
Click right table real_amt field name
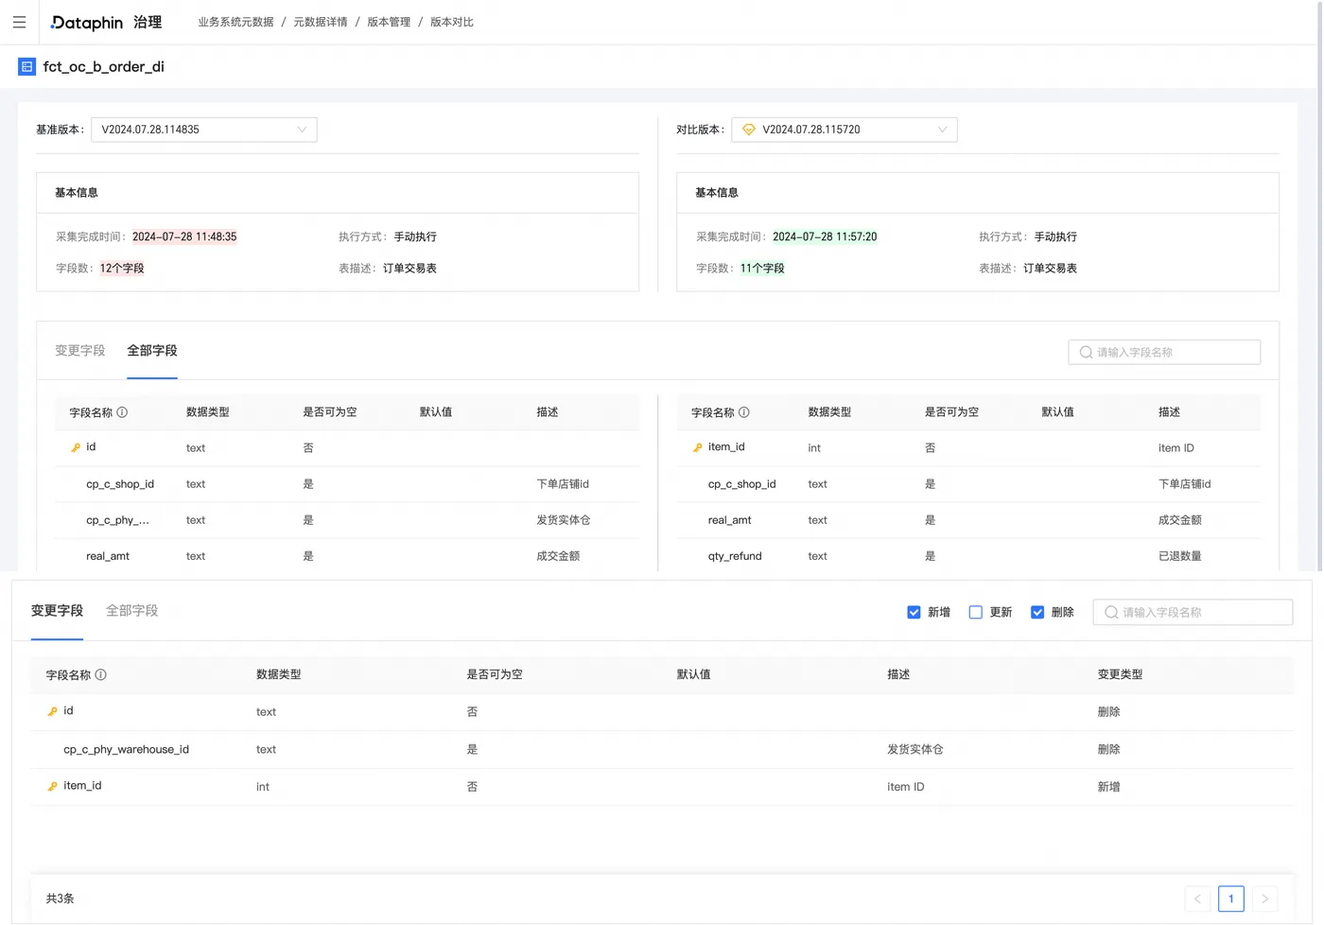point(730,520)
